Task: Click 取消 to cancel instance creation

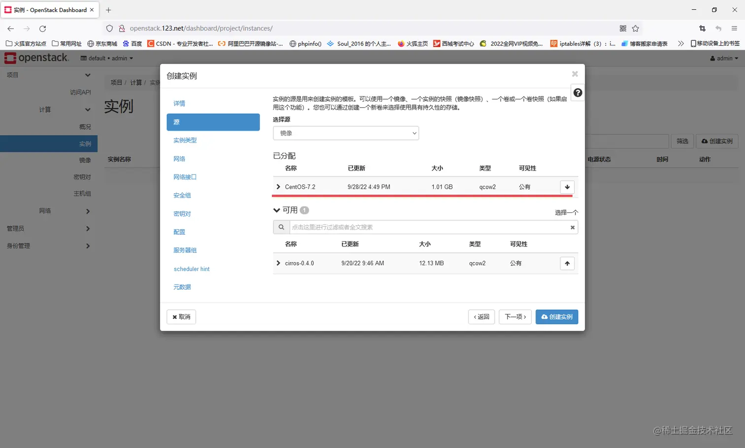Action: click(181, 317)
